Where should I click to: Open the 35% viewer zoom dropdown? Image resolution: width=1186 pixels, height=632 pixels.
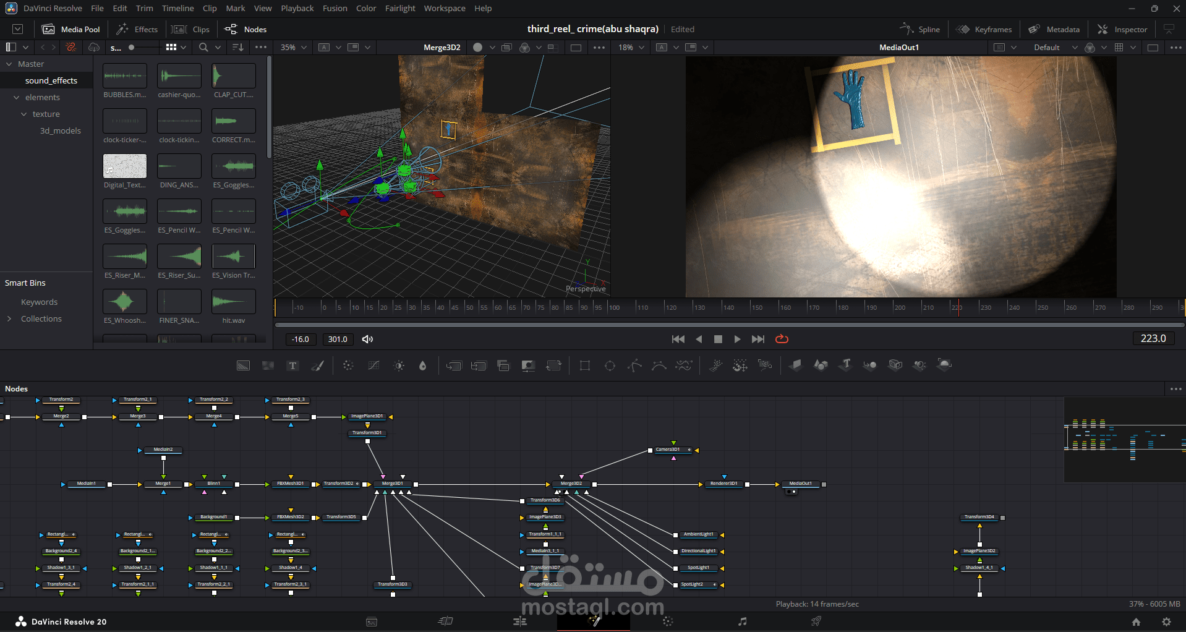pyautogui.click(x=293, y=47)
